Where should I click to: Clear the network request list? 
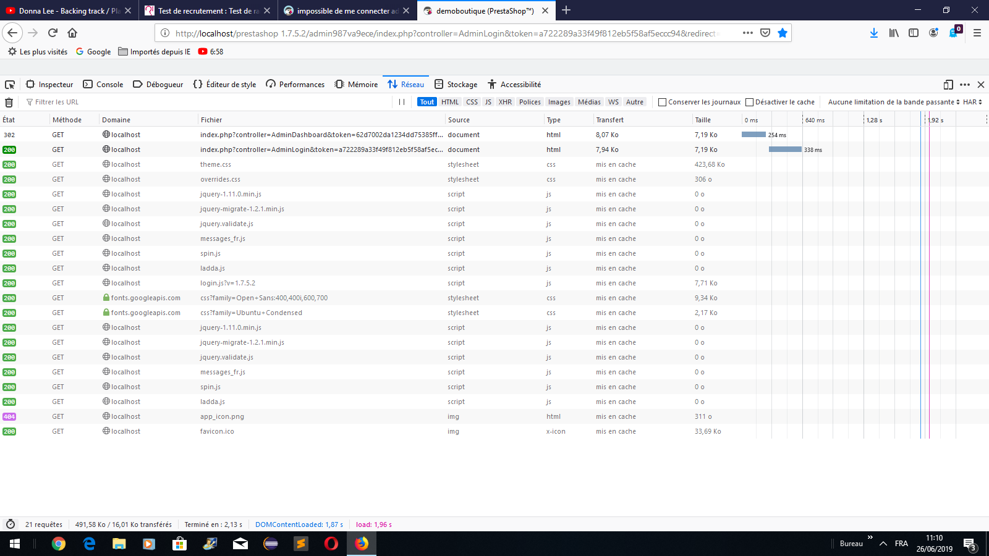pos(9,102)
